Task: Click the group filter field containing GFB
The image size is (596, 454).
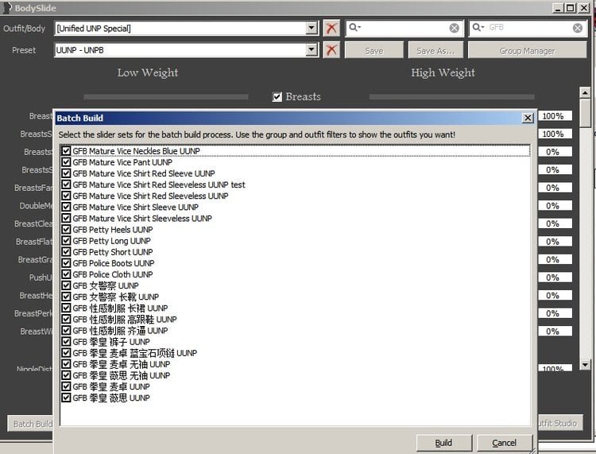Action: (x=528, y=28)
